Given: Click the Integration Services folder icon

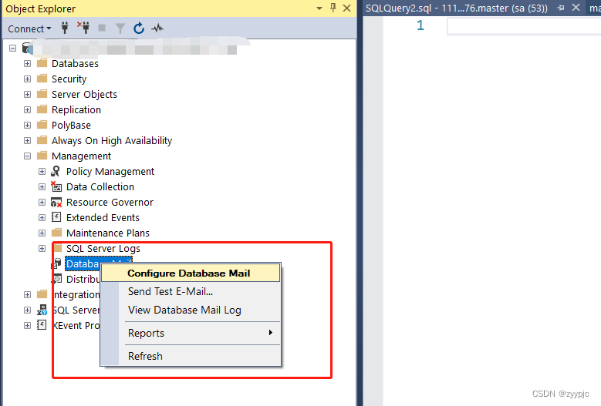Looking at the screenshot, I should [x=42, y=294].
